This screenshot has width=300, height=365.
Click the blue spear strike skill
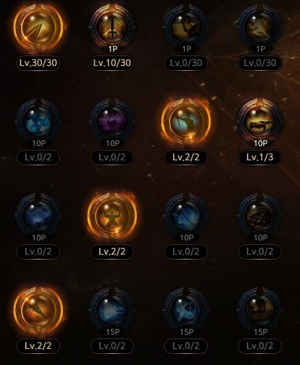point(186,216)
